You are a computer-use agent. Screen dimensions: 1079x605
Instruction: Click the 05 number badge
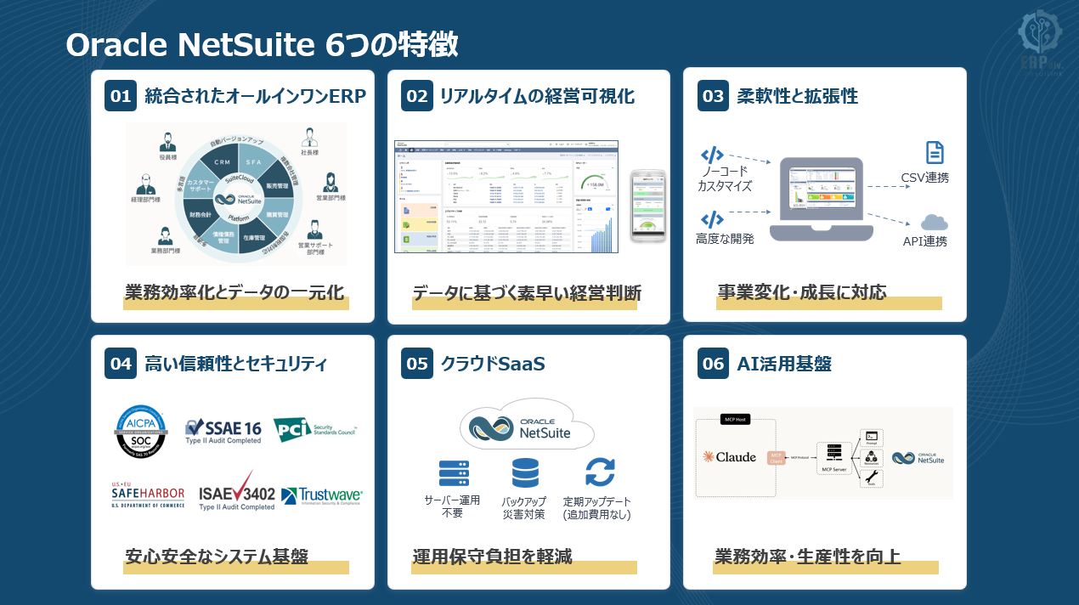pyautogui.click(x=417, y=364)
